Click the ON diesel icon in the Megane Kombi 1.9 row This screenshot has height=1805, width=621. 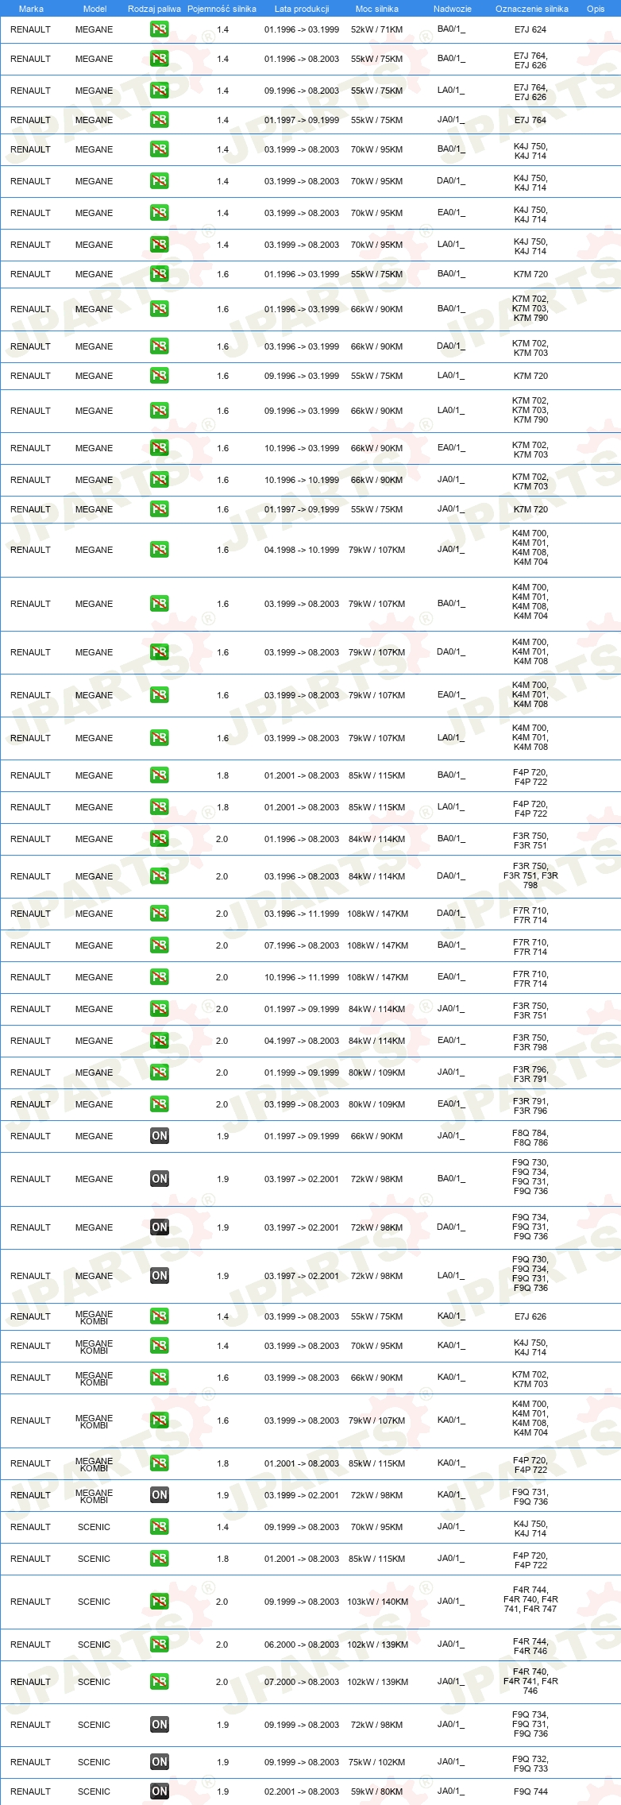(x=159, y=1495)
